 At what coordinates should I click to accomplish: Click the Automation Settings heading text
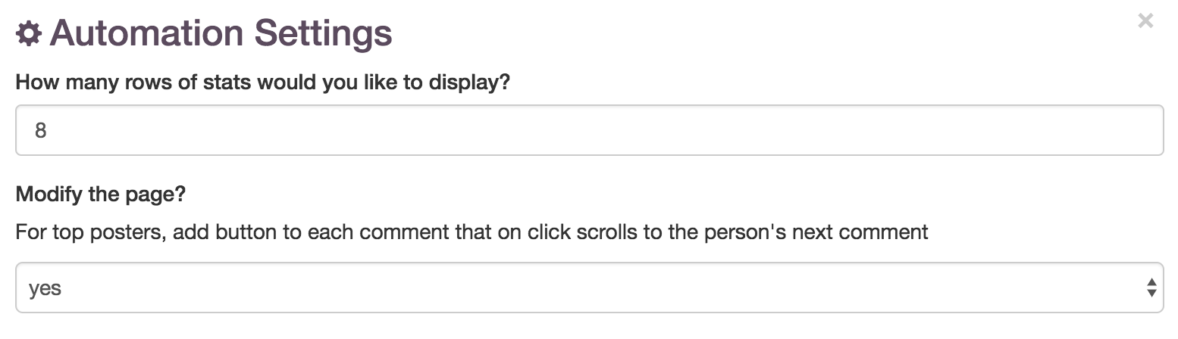pos(221,34)
